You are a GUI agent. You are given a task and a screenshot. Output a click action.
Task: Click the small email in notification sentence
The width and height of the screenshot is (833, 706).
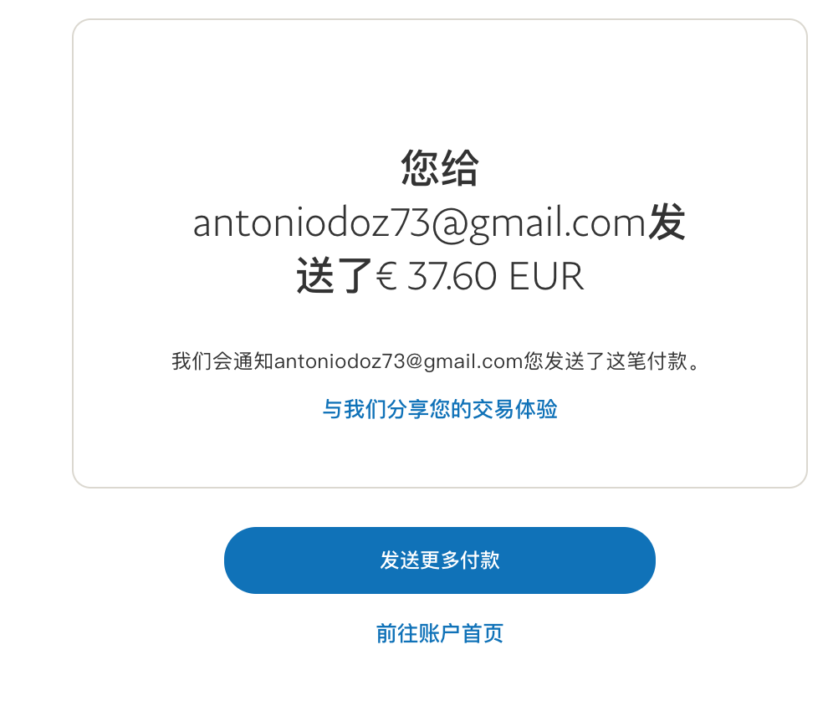coord(399,361)
